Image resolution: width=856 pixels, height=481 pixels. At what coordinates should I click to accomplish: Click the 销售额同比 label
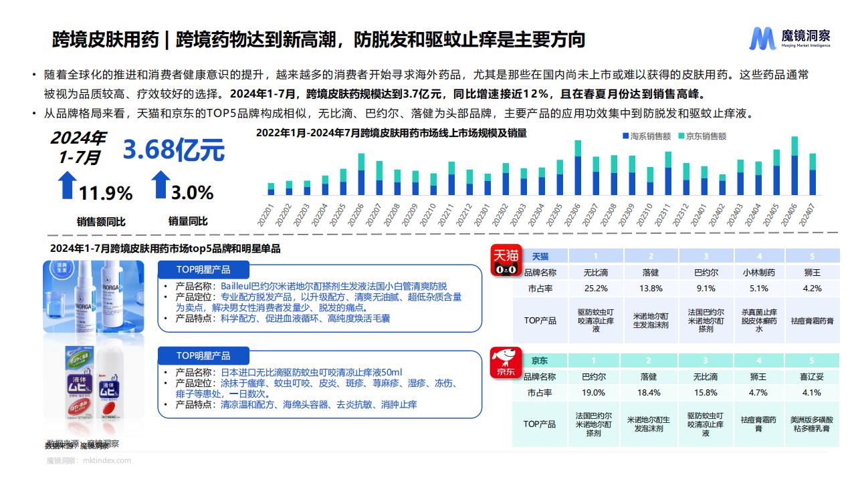[x=101, y=222]
